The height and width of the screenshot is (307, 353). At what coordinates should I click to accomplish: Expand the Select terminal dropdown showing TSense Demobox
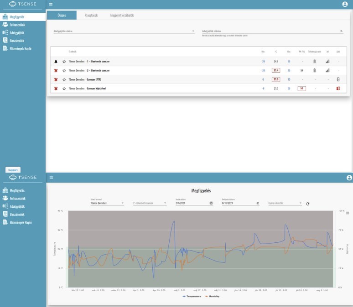tap(107, 203)
